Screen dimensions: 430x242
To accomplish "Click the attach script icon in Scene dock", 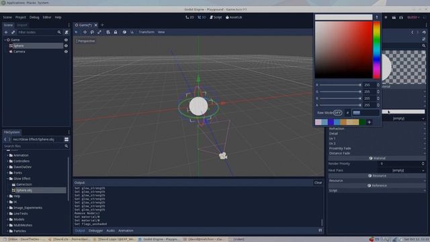I will tap(67, 32).
